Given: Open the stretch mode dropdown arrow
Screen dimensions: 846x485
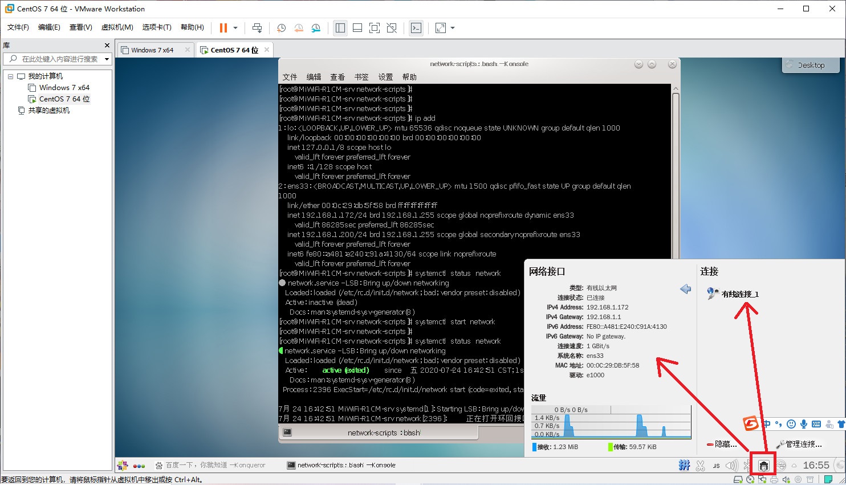Looking at the screenshot, I should (x=453, y=28).
